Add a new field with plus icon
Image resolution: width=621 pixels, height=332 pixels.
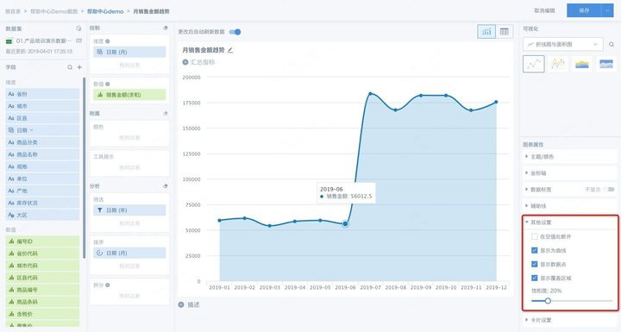click(79, 67)
